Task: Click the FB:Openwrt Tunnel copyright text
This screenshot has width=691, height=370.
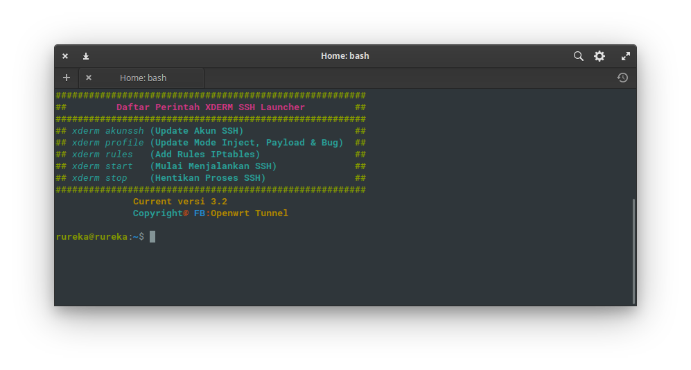Action: (241, 213)
